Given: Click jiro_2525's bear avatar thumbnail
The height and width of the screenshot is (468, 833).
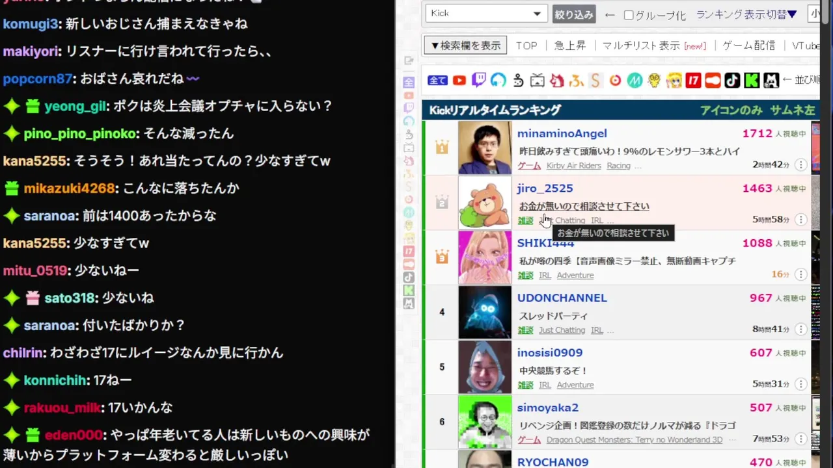Looking at the screenshot, I should pyautogui.click(x=485, y=202).
